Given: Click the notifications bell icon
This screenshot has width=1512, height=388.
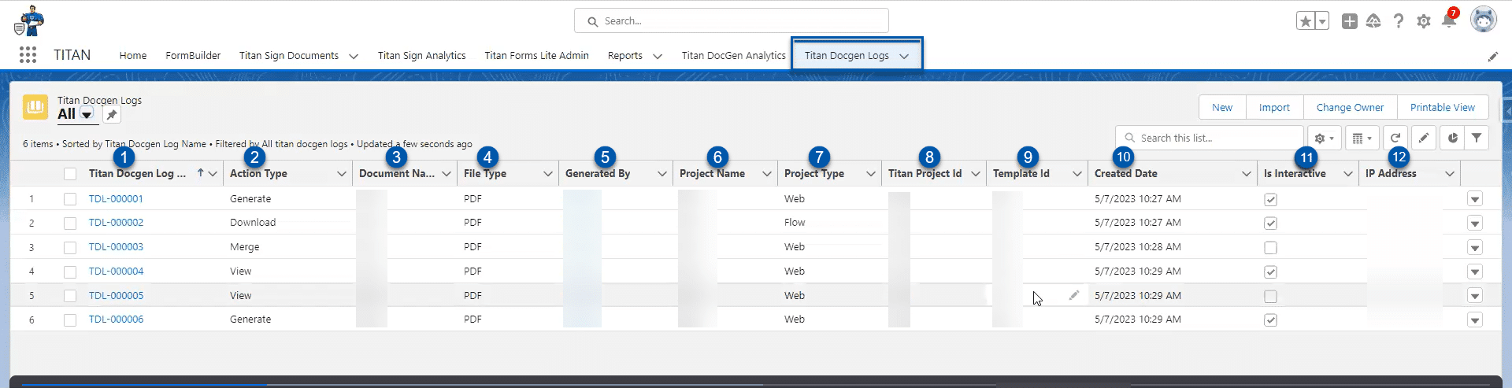Looking at the screenshot, I should pyautogui.click(x=1448, y=21).
